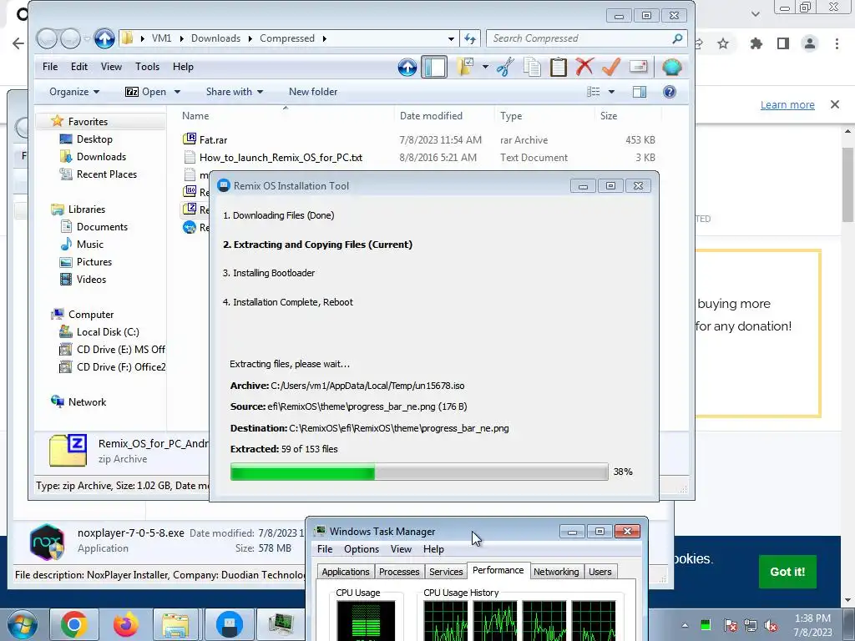855x641 pixels.
Task: Expand the Share with dropdown
Action: 235,92
